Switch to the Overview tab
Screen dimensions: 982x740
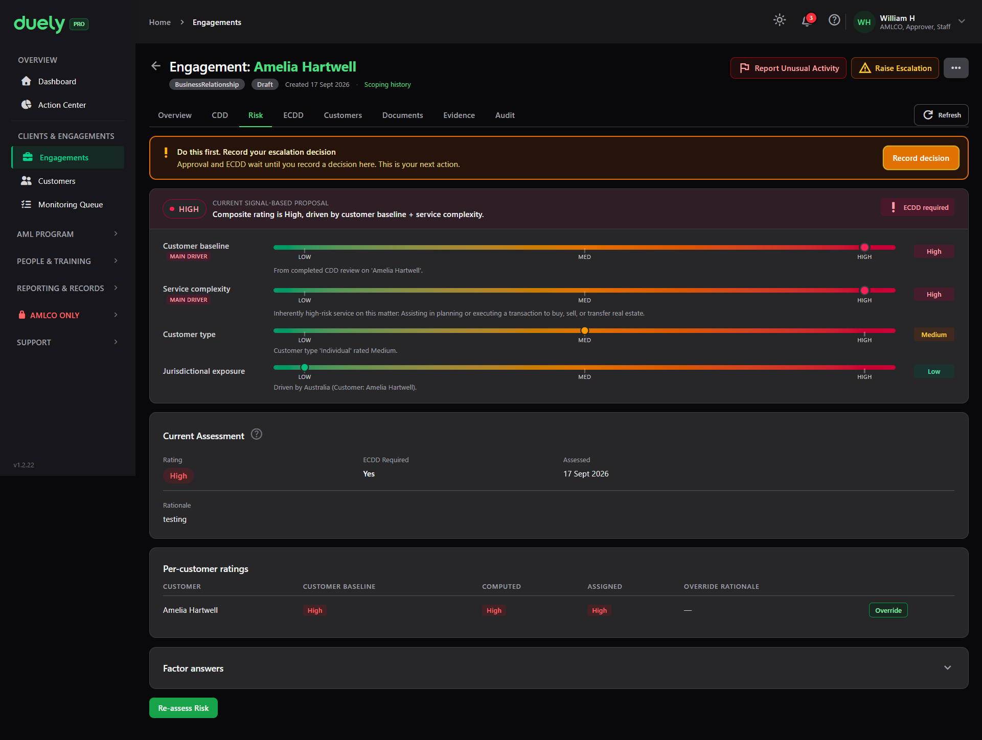tap(175, 115)
